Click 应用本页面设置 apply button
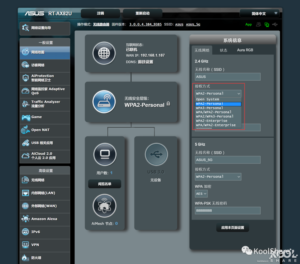The height and width of the screenshot is (264, 300). click(233, 228)
